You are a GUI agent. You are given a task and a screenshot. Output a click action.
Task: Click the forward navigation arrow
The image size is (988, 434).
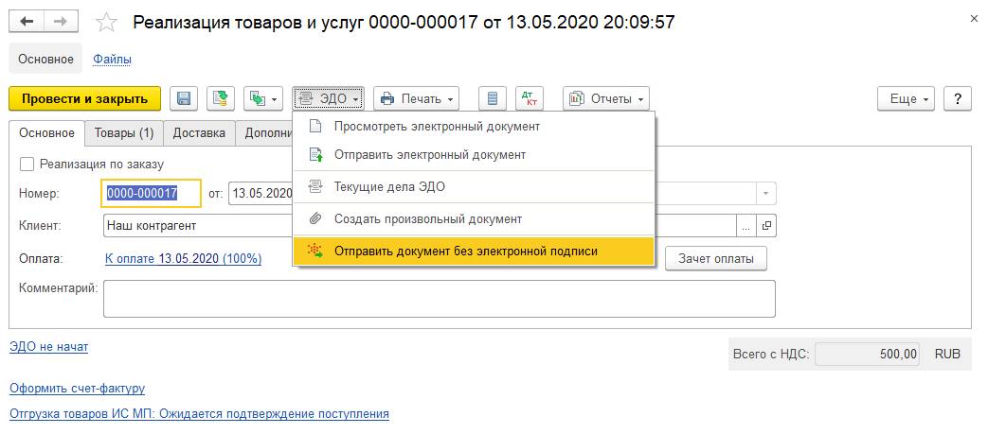click(x=60, y=21)
